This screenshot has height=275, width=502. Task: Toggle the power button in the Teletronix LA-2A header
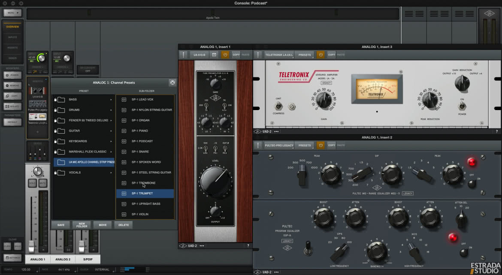pyautogui.click(x=321, y=55)
